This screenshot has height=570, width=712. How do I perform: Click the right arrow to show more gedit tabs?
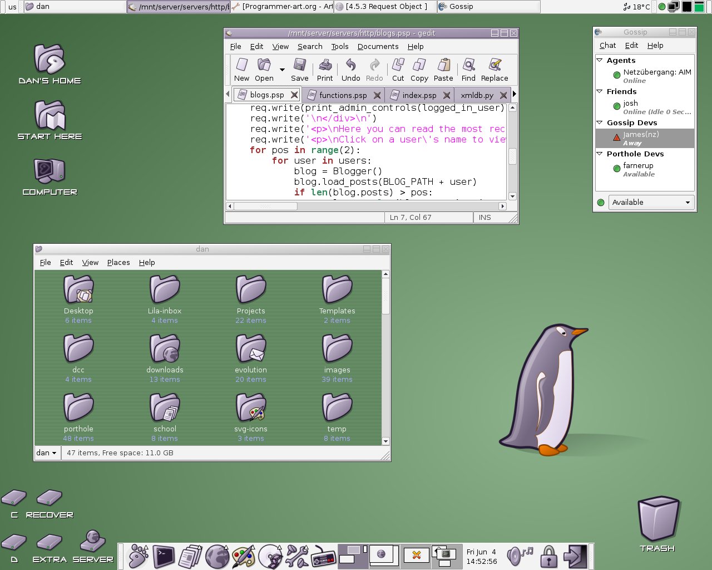point(514,94)
